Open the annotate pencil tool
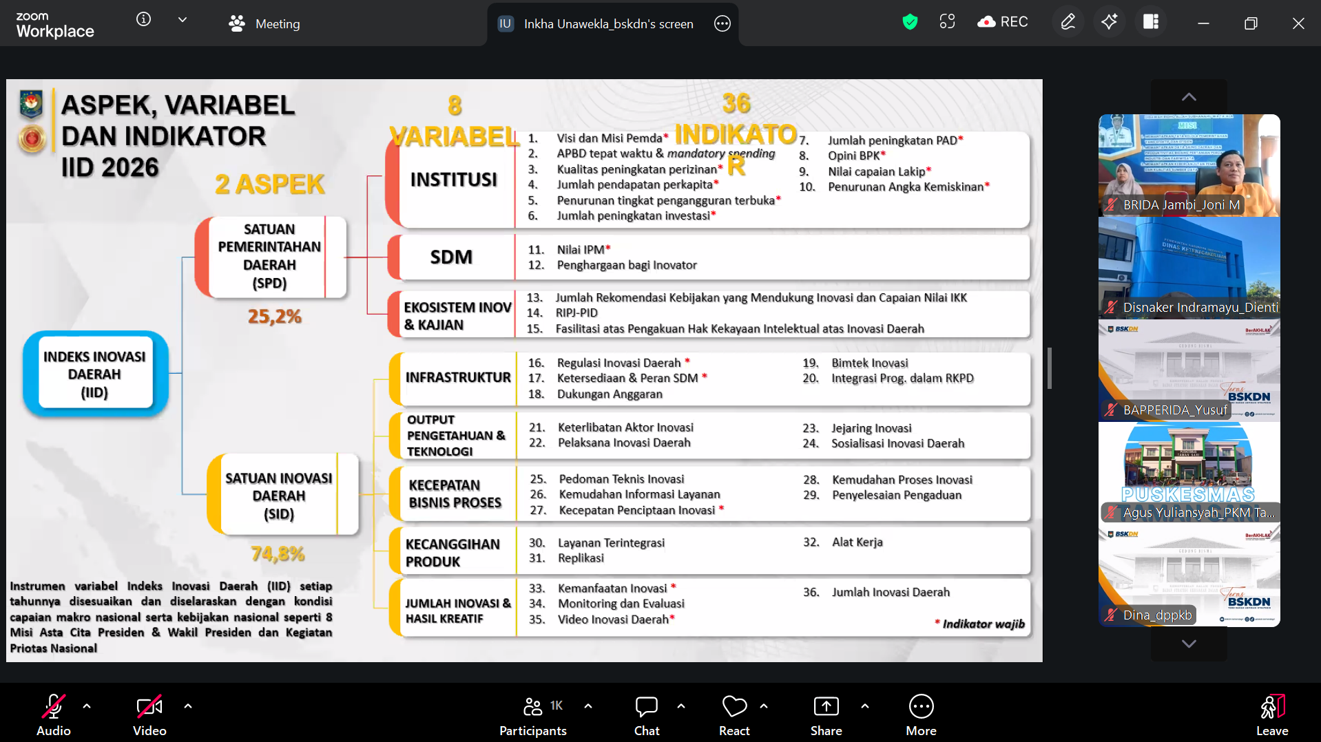Screen dimensions: 1321x742 [x=1068, y=22]
